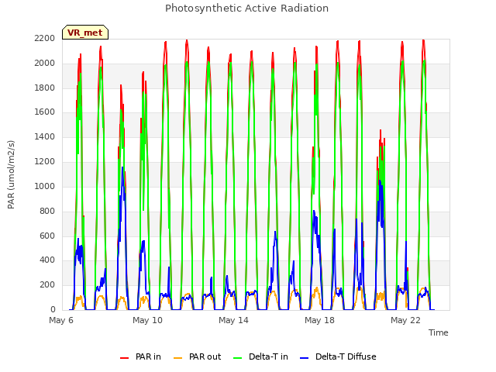Click the 1800 y-axis tick label
This screenshot has height=372, width=496.
(45, 88)
